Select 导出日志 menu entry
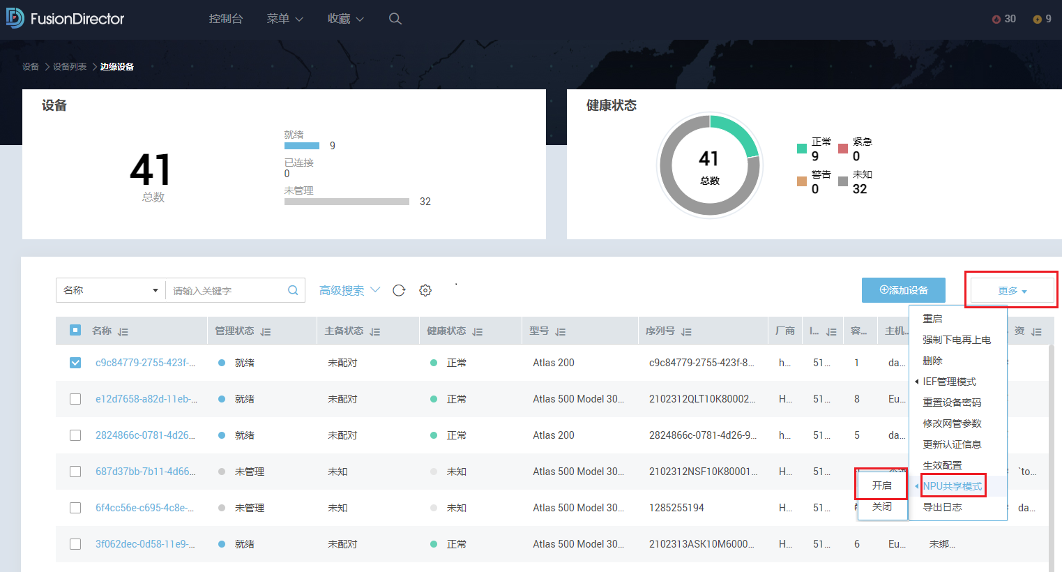The width and height of the screenshot is (1062, 572). point(942,507)
